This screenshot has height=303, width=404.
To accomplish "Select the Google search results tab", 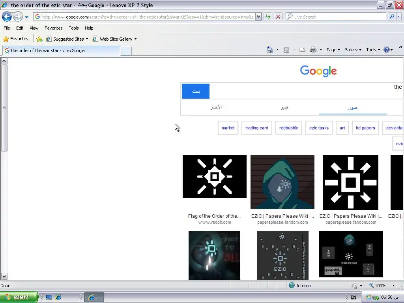I will (x=61, y=50).
